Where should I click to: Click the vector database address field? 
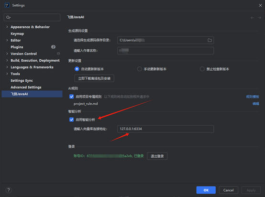(166, 129)
